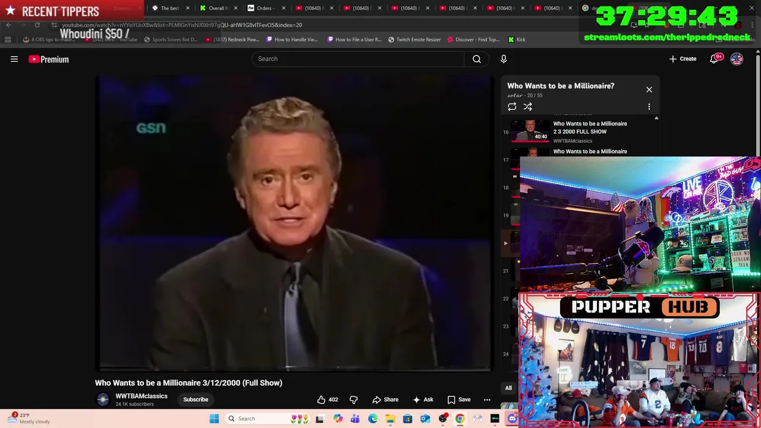Like the video (402 likes)
Image resolution: width=761 pixels, height=428 pixels.
[x=328, y=399]
